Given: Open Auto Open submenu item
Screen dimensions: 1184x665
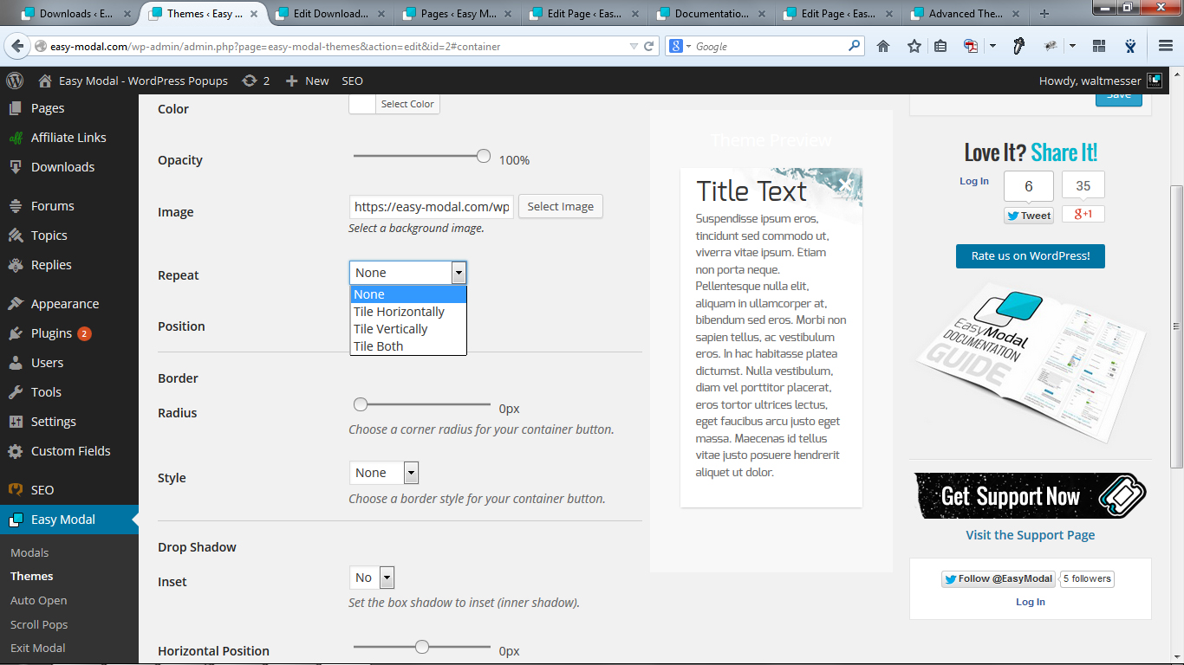Looking at the screenshot, I should click(x=38, y=600).
